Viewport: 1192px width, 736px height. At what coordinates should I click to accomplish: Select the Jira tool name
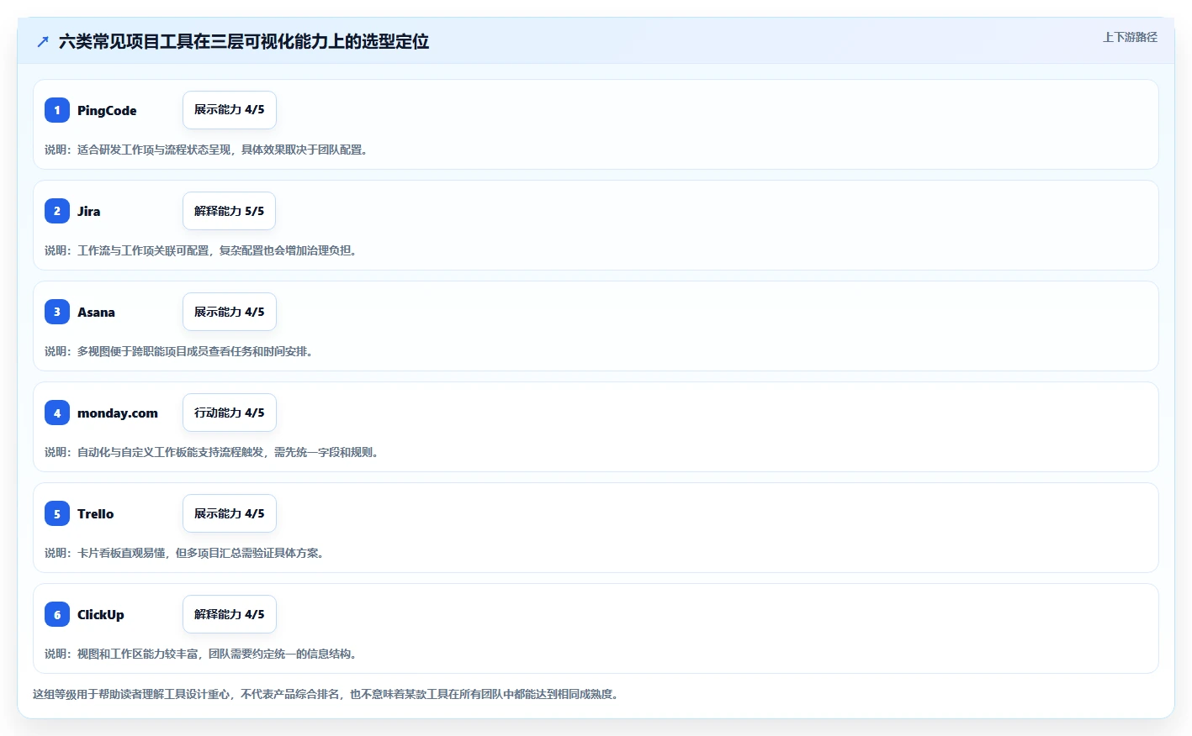[x=88, y=211]
